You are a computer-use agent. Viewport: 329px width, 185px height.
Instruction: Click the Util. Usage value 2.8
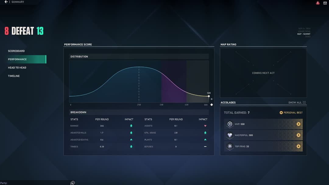click(176, 133)
